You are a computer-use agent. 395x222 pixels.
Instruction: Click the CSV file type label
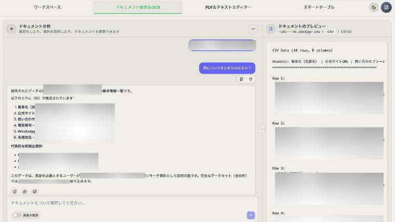[x=330, y=32]
